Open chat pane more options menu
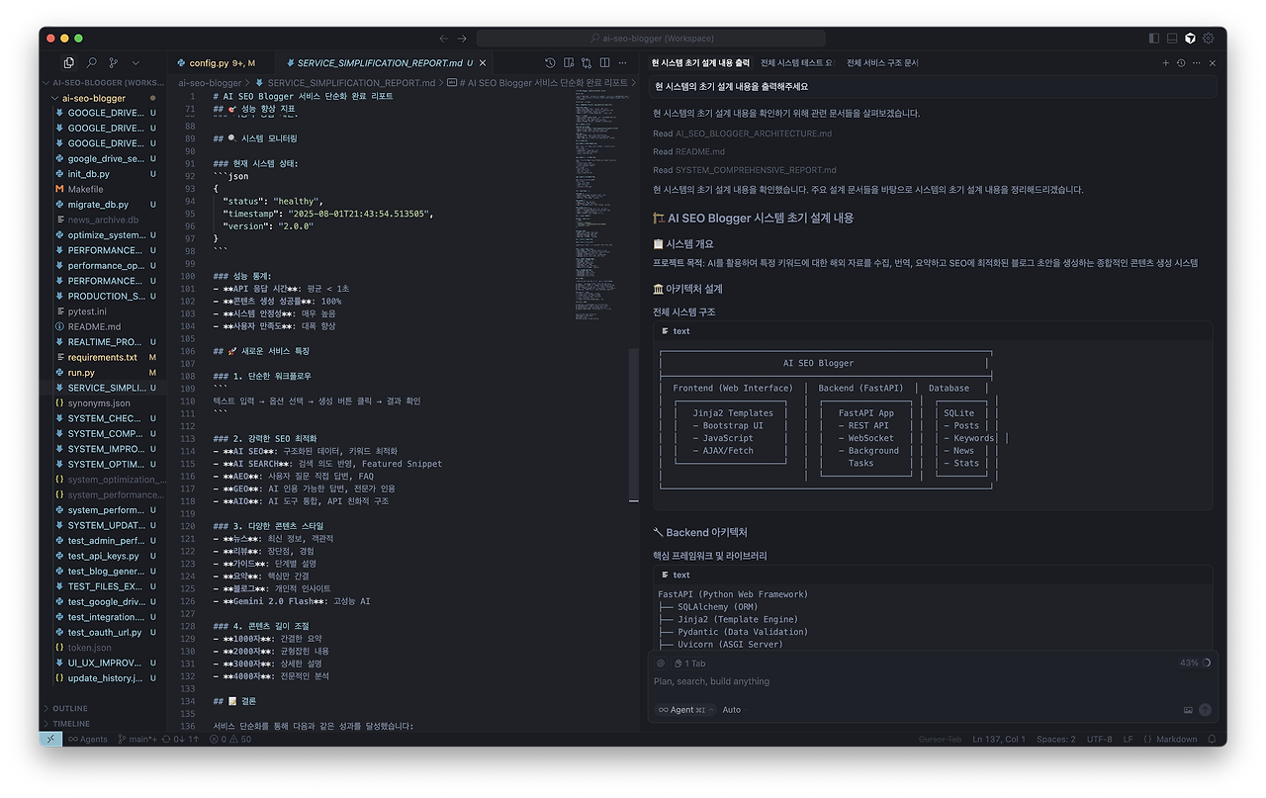The width and height of the screenshot is (1266, 798). tap(1197, 62)
